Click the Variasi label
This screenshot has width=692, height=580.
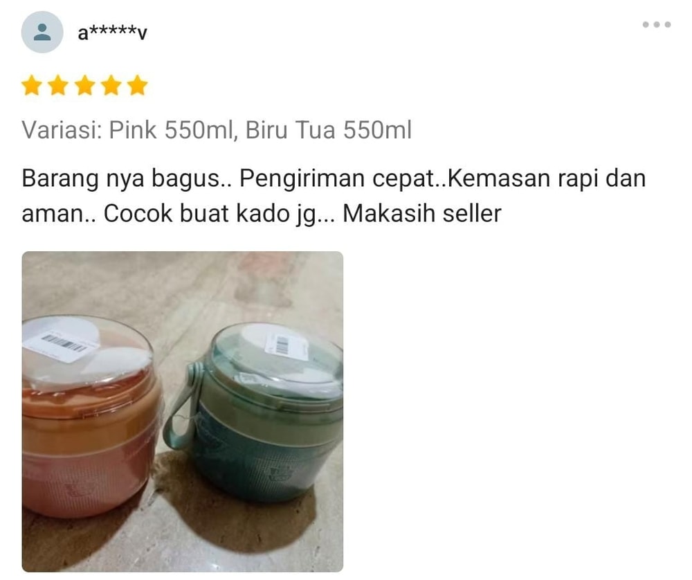pos(62,130)
